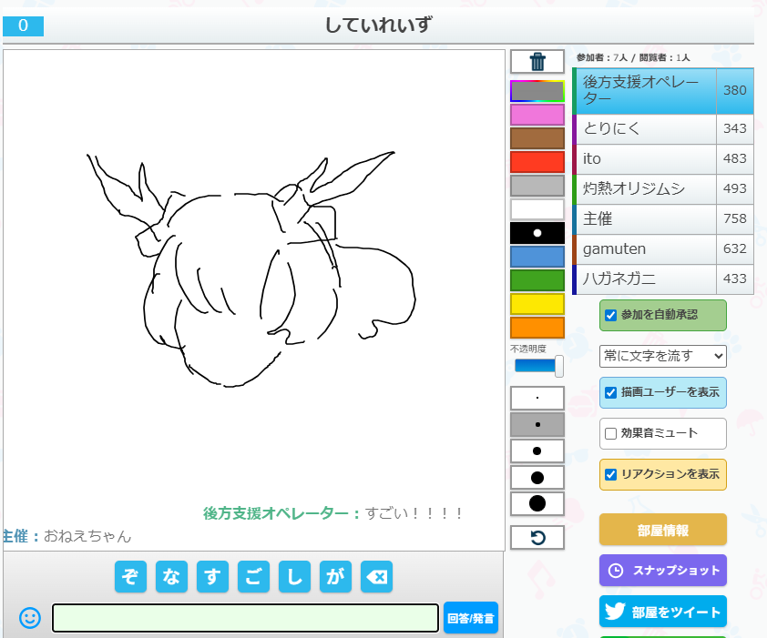Click the 部屋情報 button
The width and height of the screenshot is (767, 638).
point(662,530)
